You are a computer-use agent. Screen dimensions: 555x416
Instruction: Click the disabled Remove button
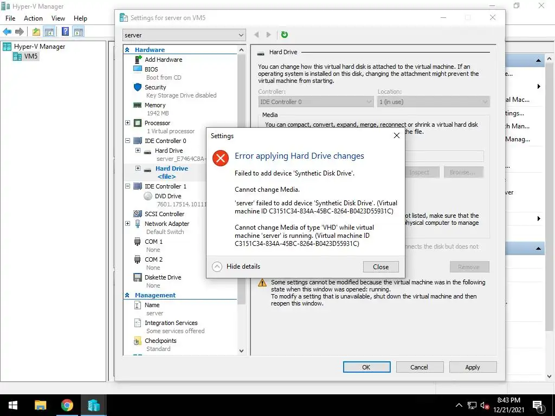tap(469, 267)
